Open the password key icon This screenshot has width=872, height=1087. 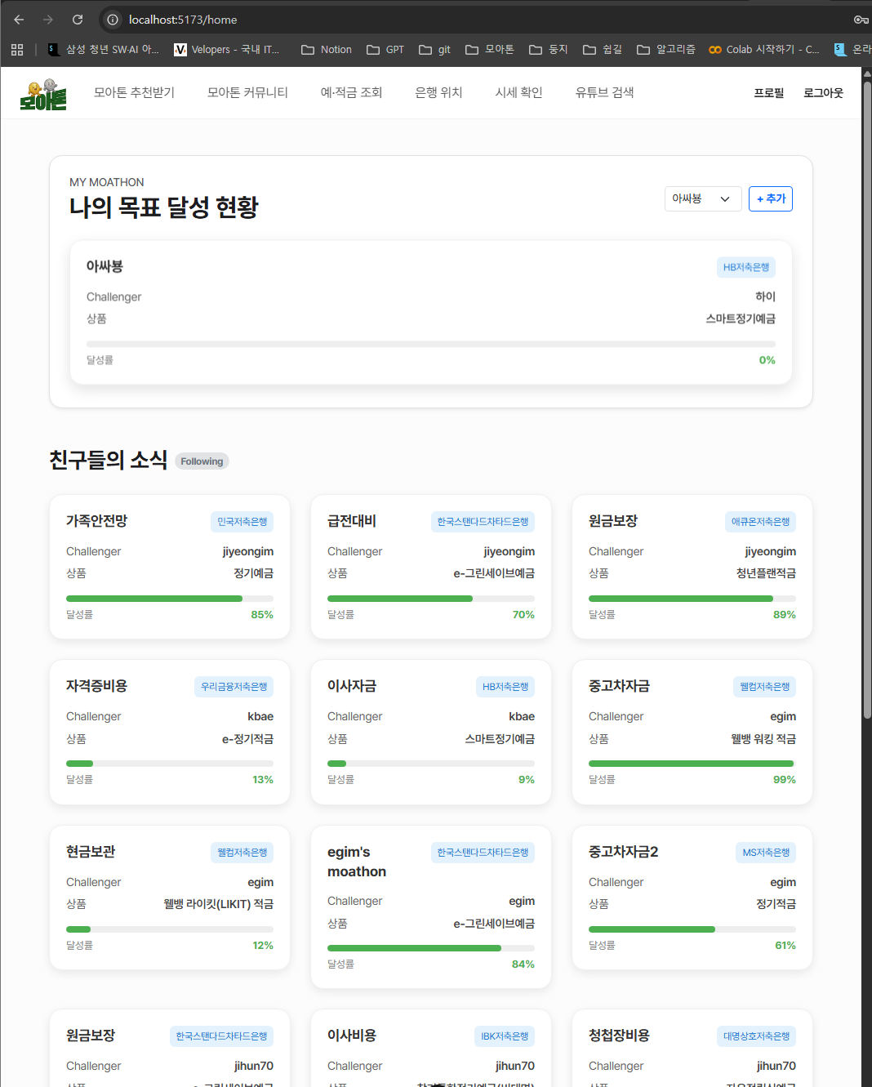pyautogui.click(x=860, y=20)
